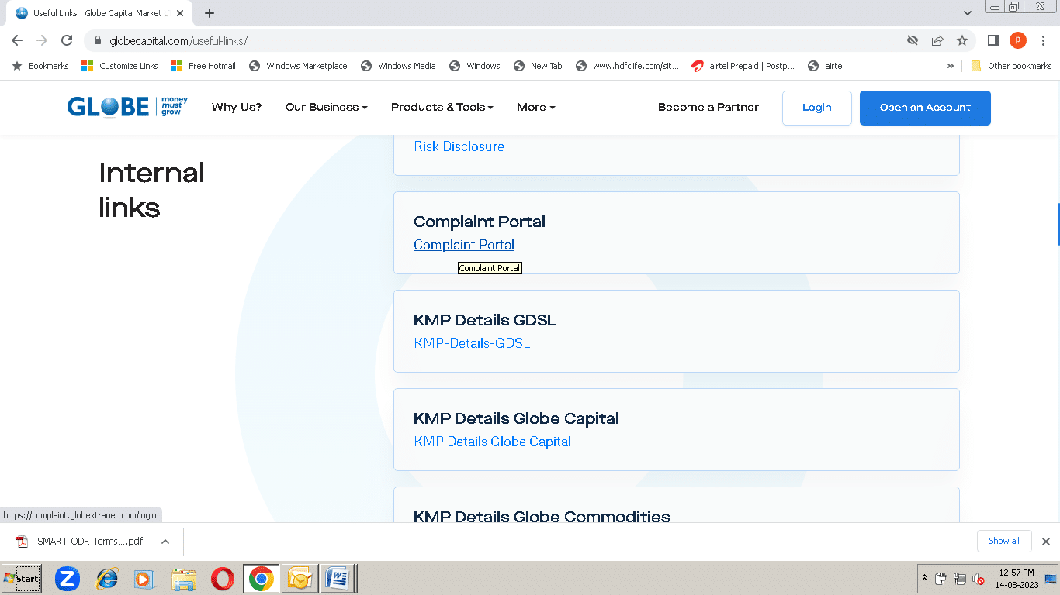Click the page vertical scrollbar thumb
This screenshot has height=595, width=1060.
pyautogui.click(x=1058, y=224)
